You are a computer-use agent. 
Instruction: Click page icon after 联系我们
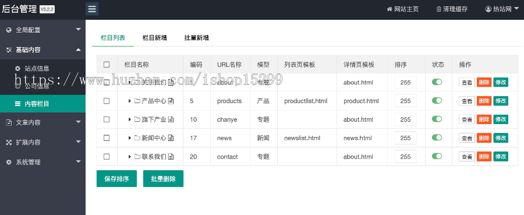pyautogui.click(x=171, y=157)
